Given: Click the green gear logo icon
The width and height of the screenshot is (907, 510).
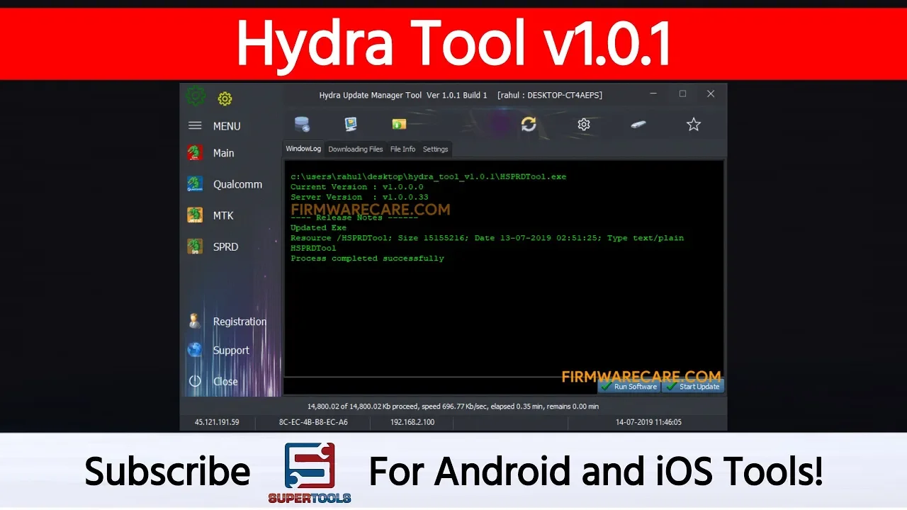Looking at the screenshot, I should click(196, 96).
